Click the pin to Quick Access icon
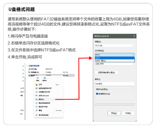The width and height of the screenshot is (156, 127). coord(37,103)
